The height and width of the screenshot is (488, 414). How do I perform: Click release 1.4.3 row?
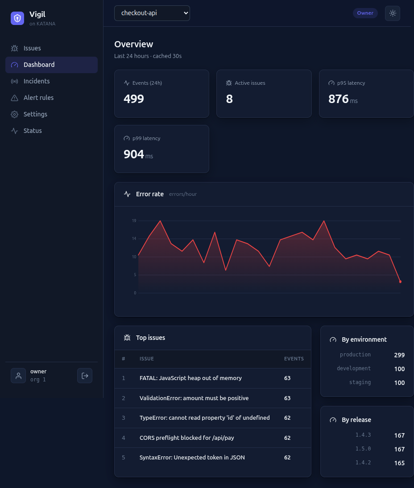[367, 435]
